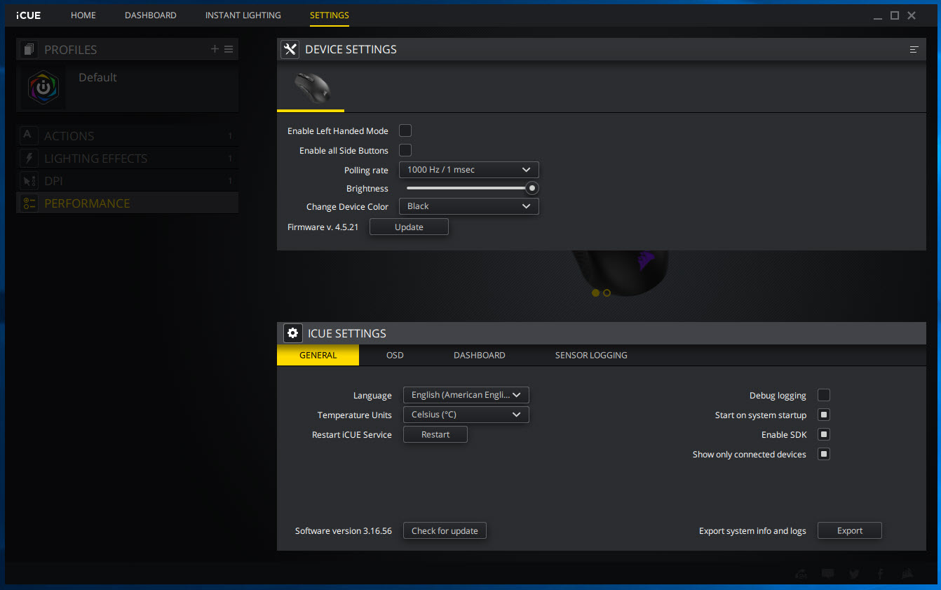
Task: Toggle Start on system startup
Action: point(824,415)
